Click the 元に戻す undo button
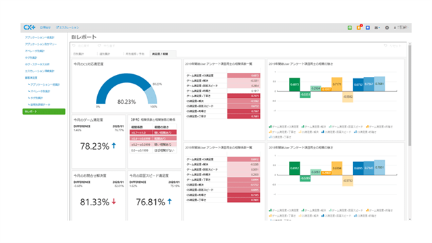The image size is (432, 243). (81, 46)
